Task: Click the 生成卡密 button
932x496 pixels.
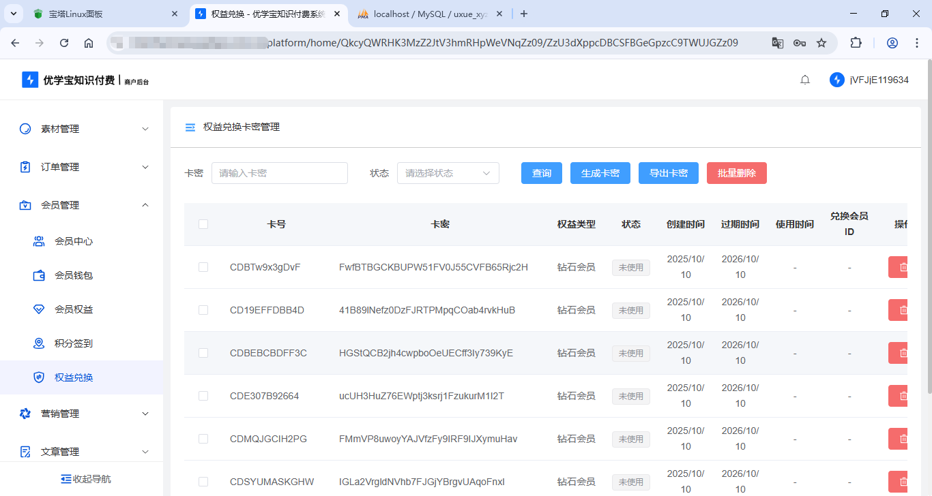Action: pos(600,173)
